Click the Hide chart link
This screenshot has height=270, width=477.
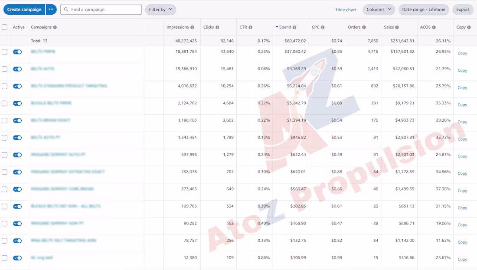[346, 10]
